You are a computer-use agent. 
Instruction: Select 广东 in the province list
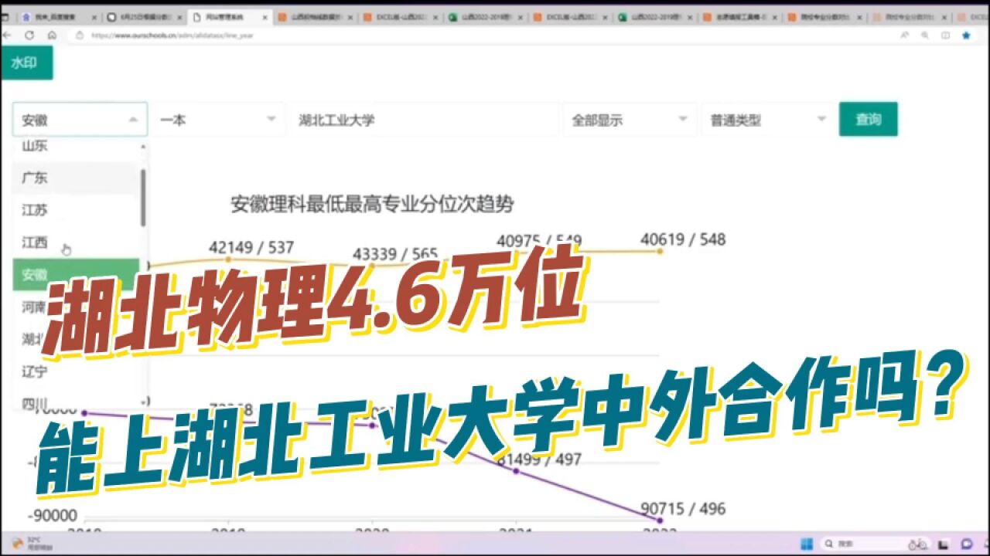tap(76, 178)
